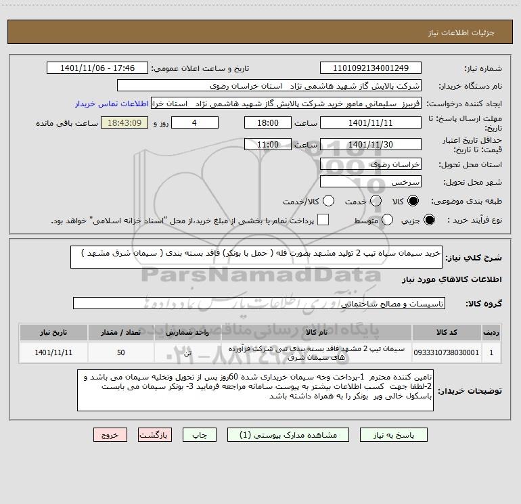The image size is (521, 504).
Task: Click the ردیف column header
Action: coord(491,333)
